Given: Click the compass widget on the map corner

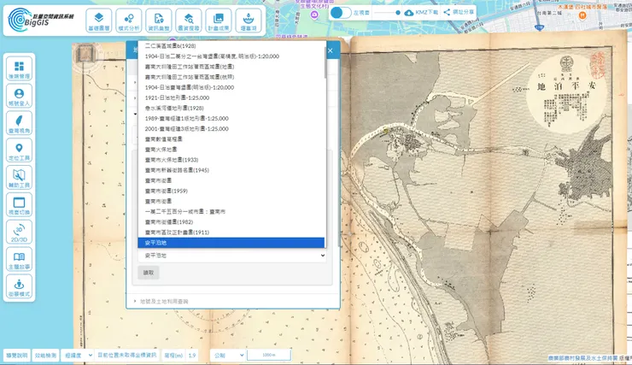Looking at the screenshot, I should [x=85, y=56].
